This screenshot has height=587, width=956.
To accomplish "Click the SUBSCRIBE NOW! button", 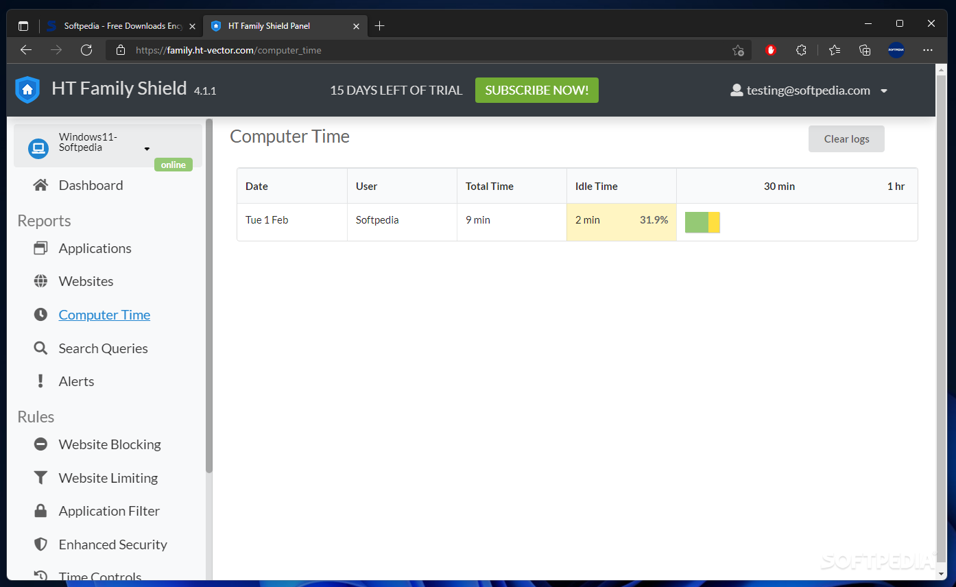I will 537,90.
